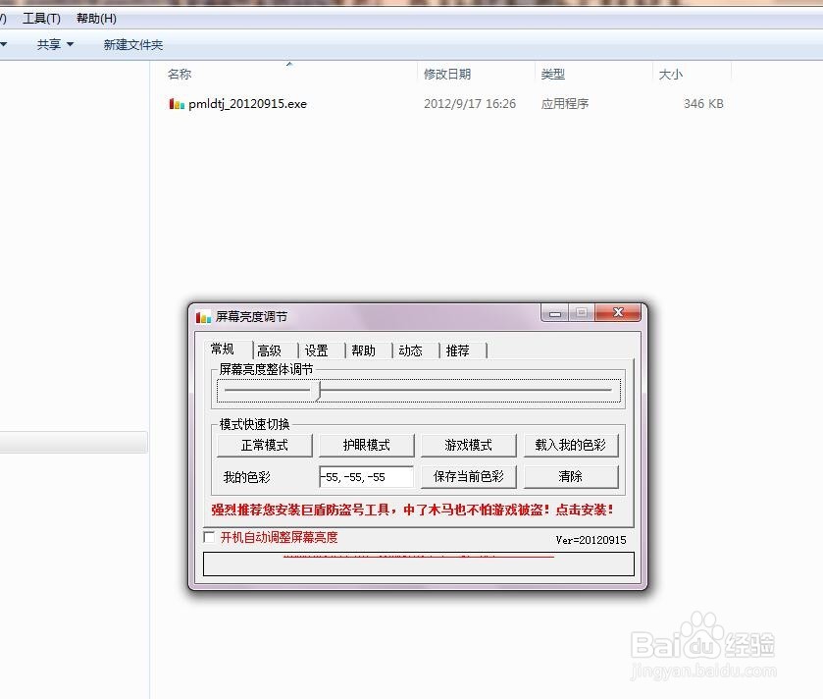This screenshot has width=823, height=699.
Task: Clear color settings with 清除 button
Action: point(571,476)
